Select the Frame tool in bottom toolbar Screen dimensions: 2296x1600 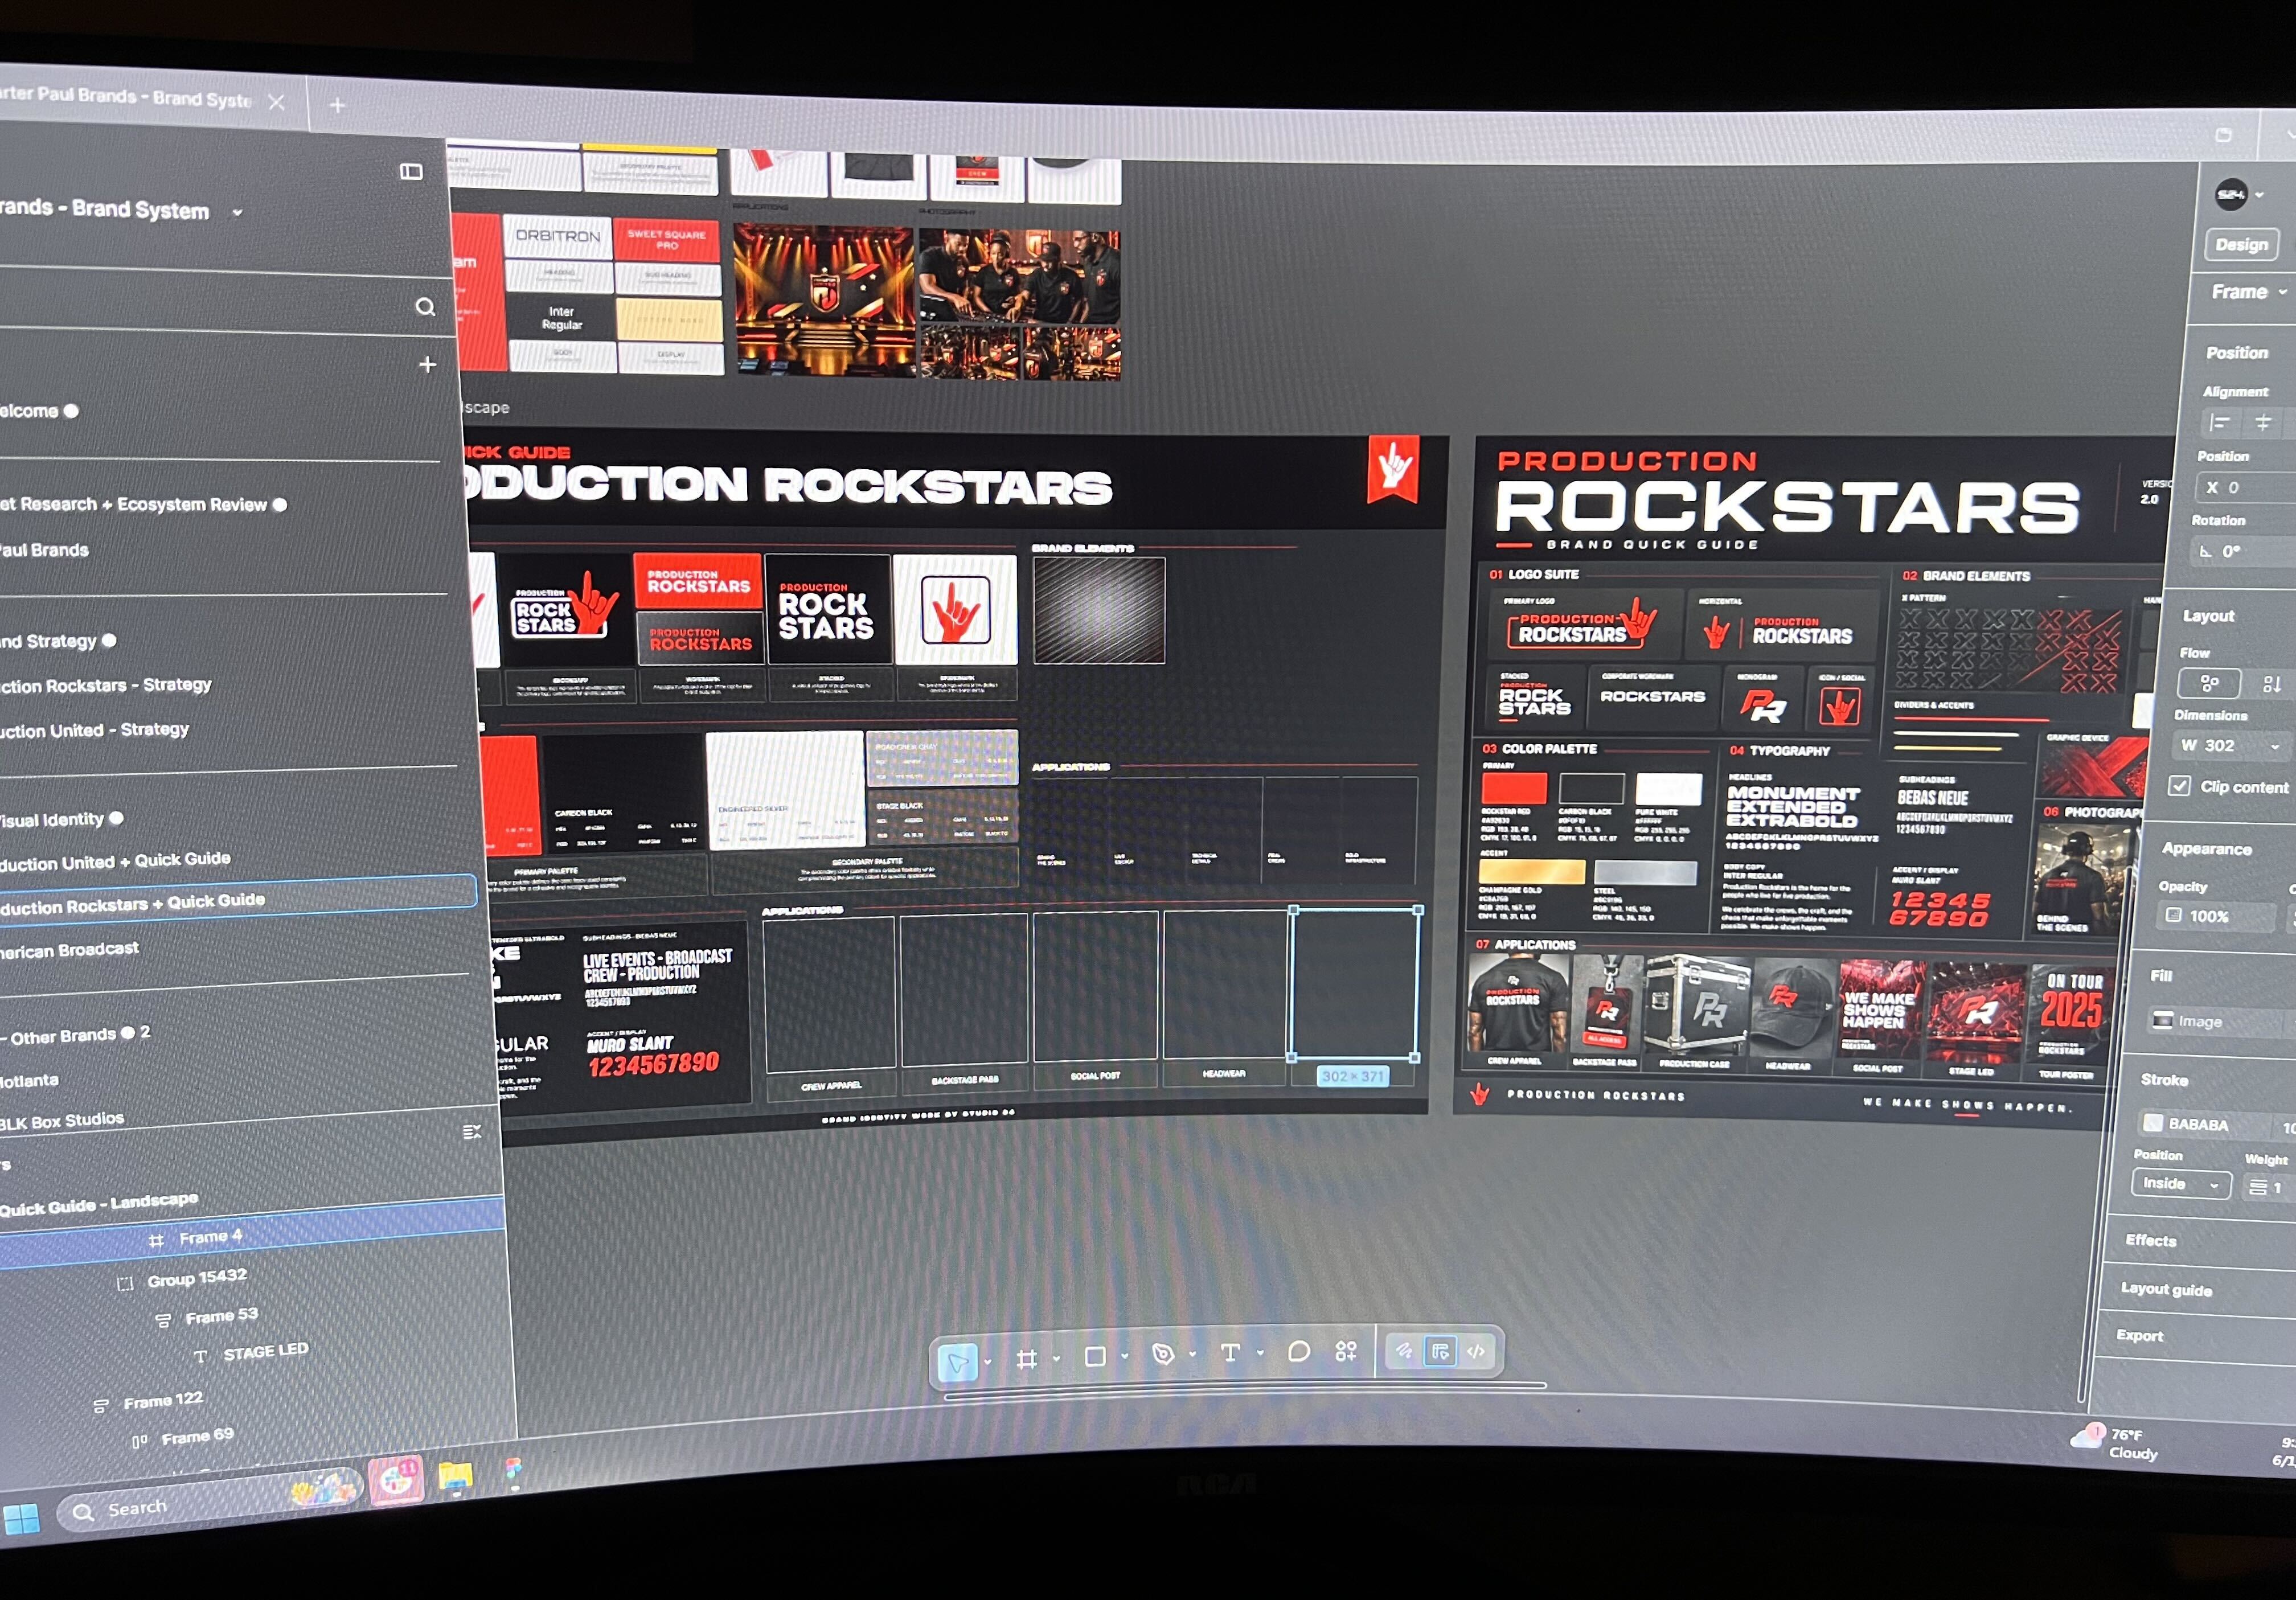(x=1026, y=1359)
